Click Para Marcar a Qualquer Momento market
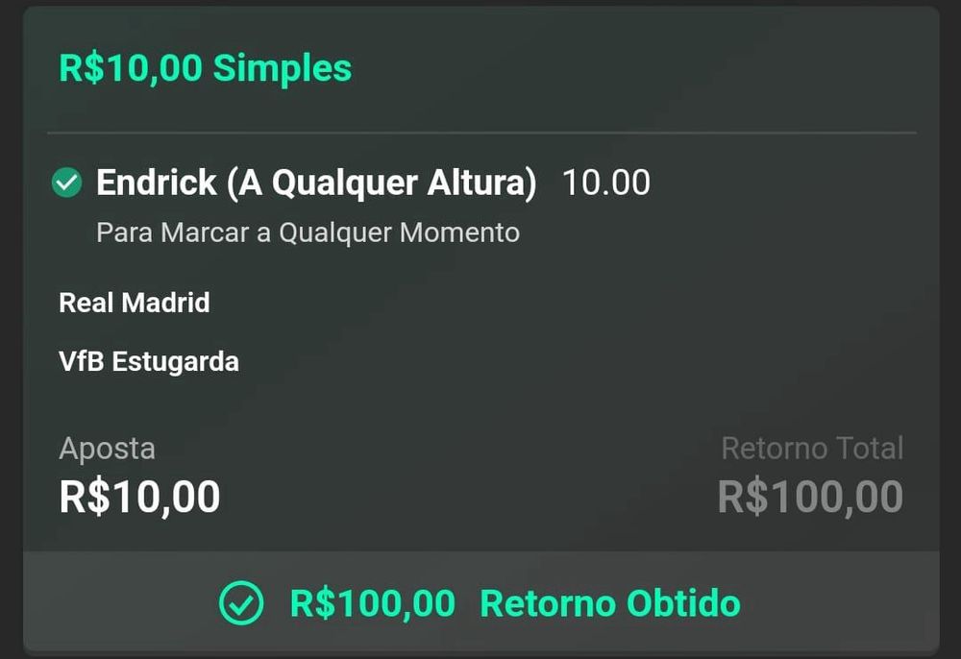Viewport: 961px width, 659px height. (x=308, y=232)
